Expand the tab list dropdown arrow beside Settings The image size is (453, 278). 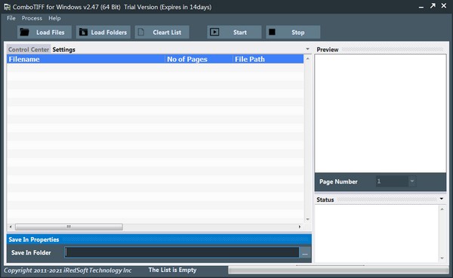coord(308,49)
